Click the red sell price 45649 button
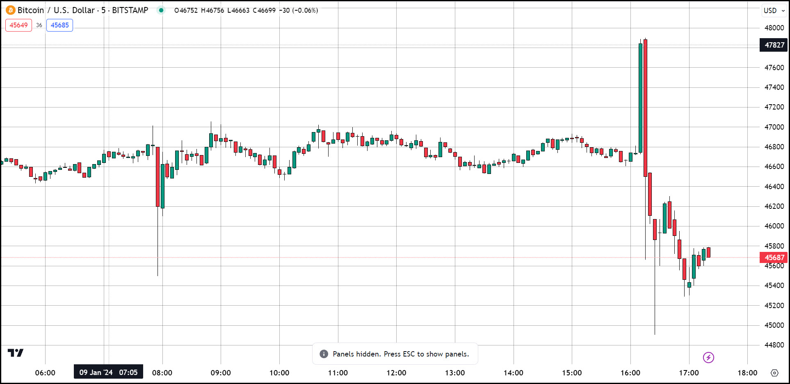The width and height of the screenshot is (790, 384). point(18,25)
